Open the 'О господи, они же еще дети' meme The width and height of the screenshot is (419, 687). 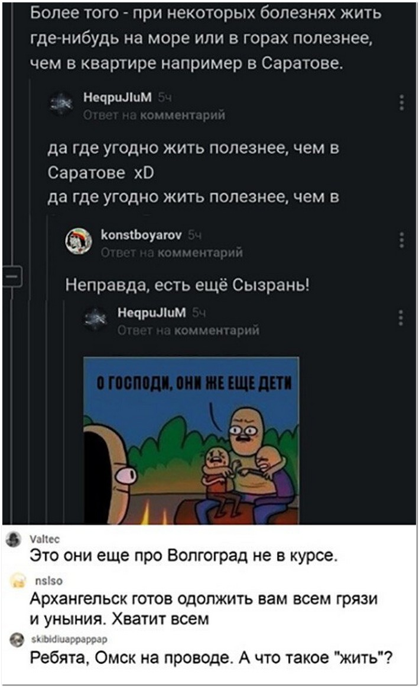pyautogui.click(x=191, y=440)
